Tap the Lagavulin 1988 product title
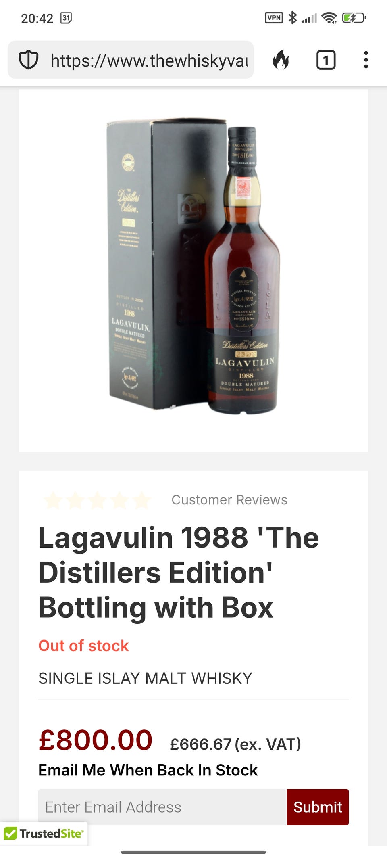Screen dimensions: 387x861 point(179,573)
